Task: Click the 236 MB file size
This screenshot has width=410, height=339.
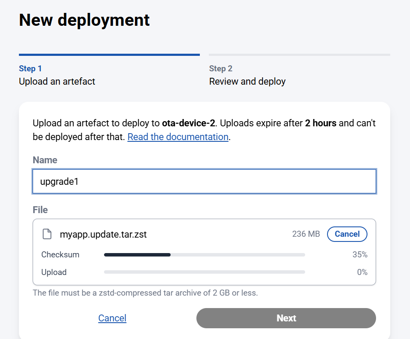Action: tap(306, 234)
